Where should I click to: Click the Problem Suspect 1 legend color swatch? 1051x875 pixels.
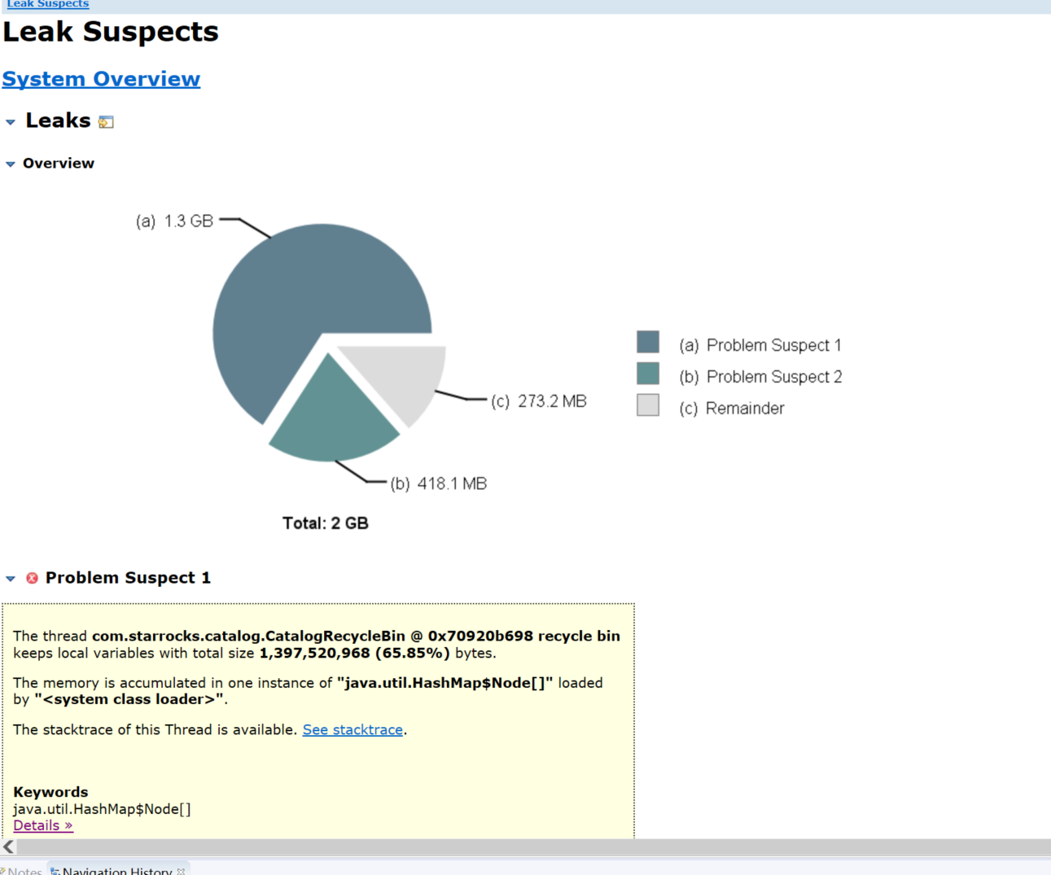coord(648,342)
